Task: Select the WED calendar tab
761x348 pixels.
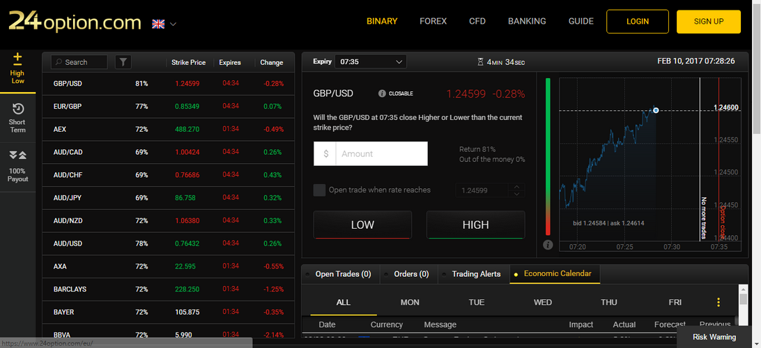Action: 543,302
